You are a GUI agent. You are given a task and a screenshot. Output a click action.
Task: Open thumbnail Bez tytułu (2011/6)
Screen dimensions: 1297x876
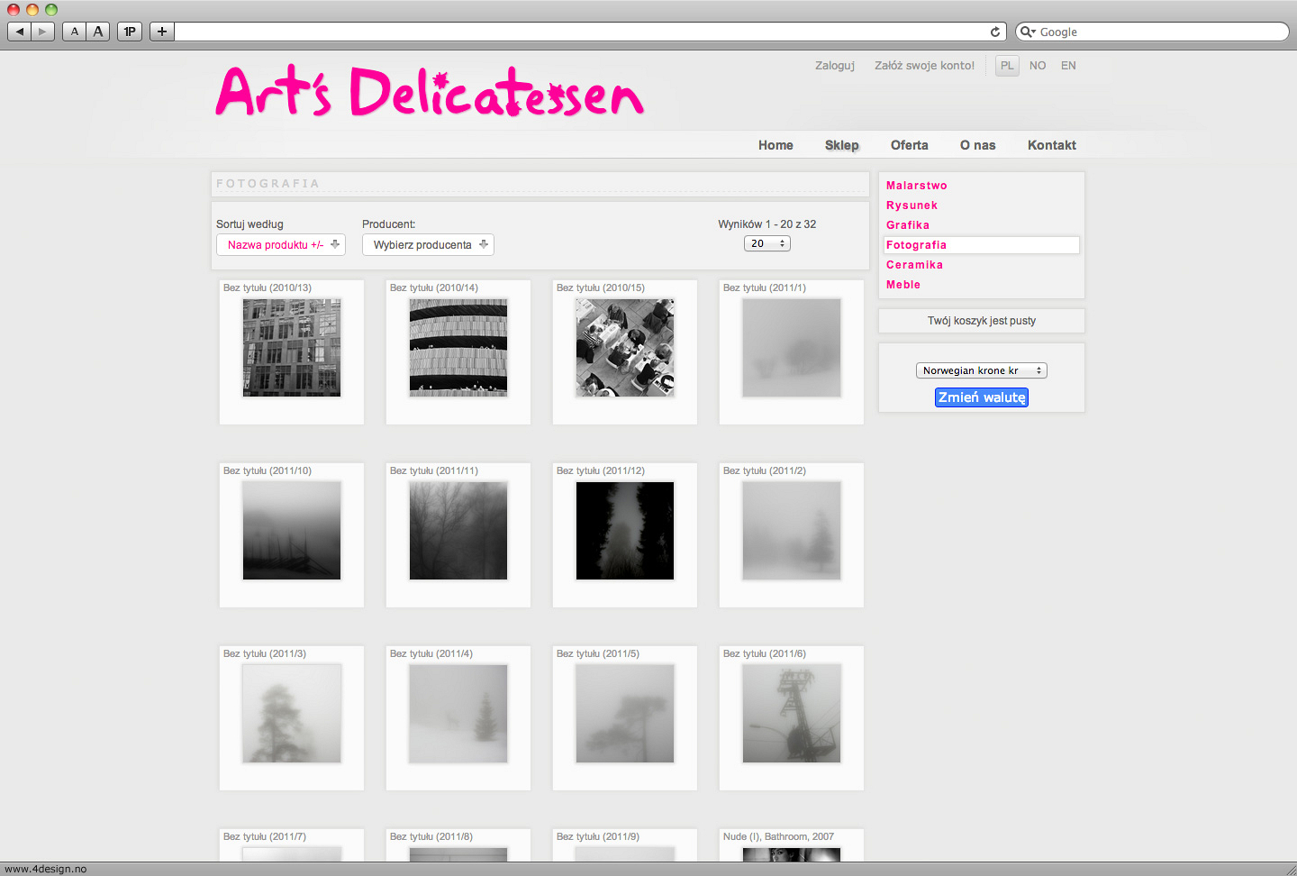click(792, 714)
